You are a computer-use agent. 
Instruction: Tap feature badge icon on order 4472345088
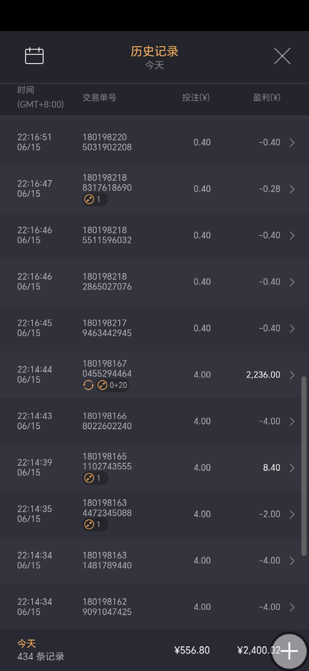(89, 524)
